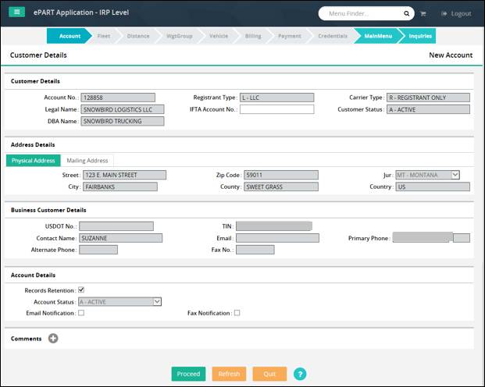Open the shopping cart icon

[x=423, y=13]
